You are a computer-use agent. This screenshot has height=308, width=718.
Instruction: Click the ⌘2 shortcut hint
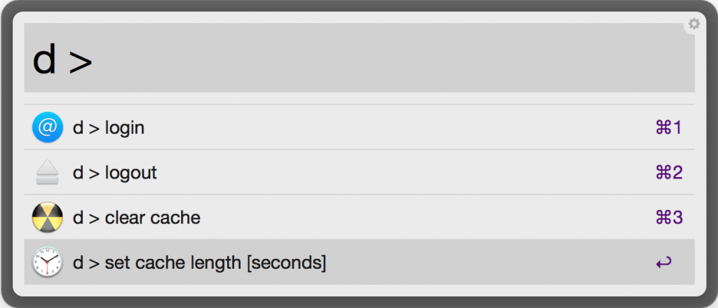[x=668, y=173]
